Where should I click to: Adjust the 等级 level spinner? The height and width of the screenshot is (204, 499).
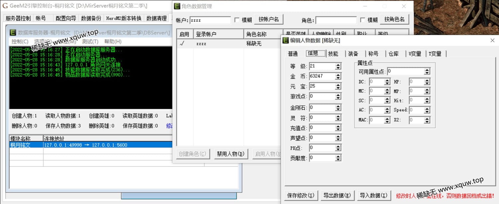point(338,66)
